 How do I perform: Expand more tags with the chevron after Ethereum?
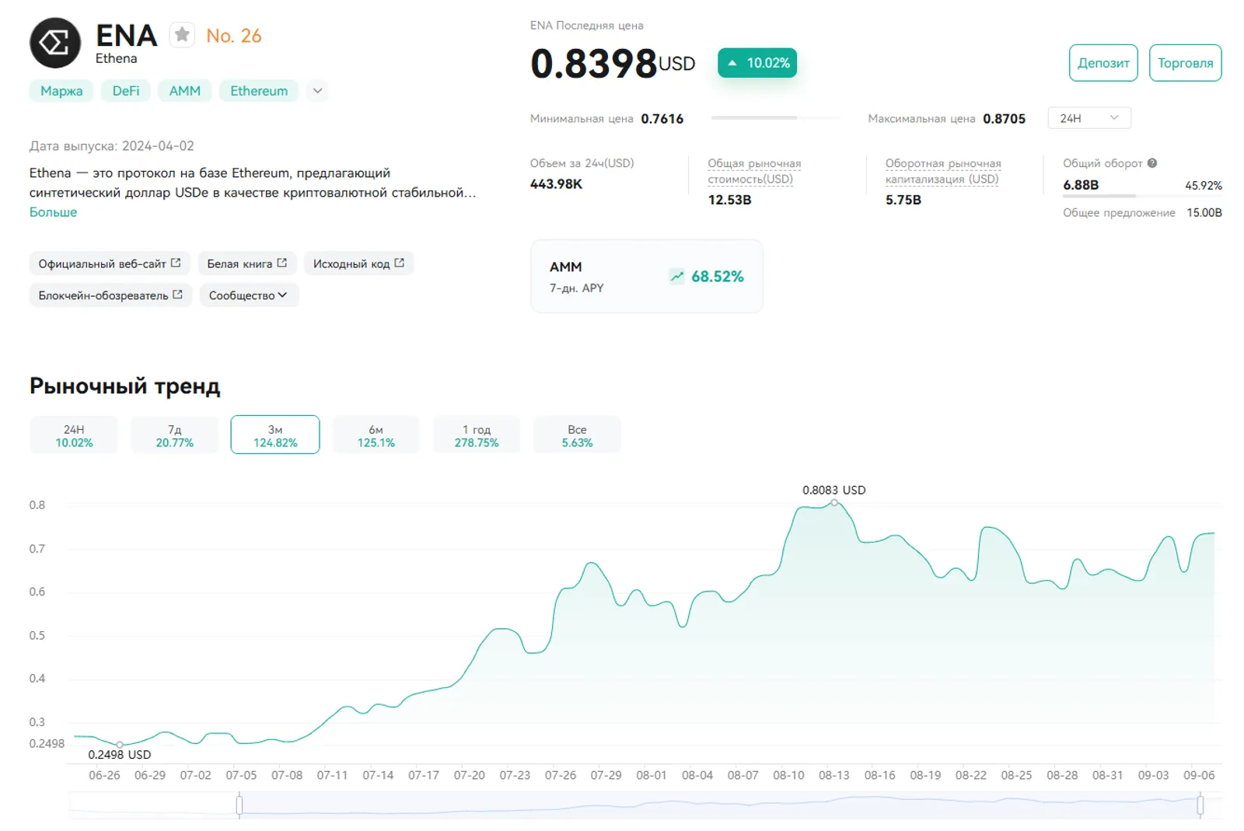click(317, 91)
